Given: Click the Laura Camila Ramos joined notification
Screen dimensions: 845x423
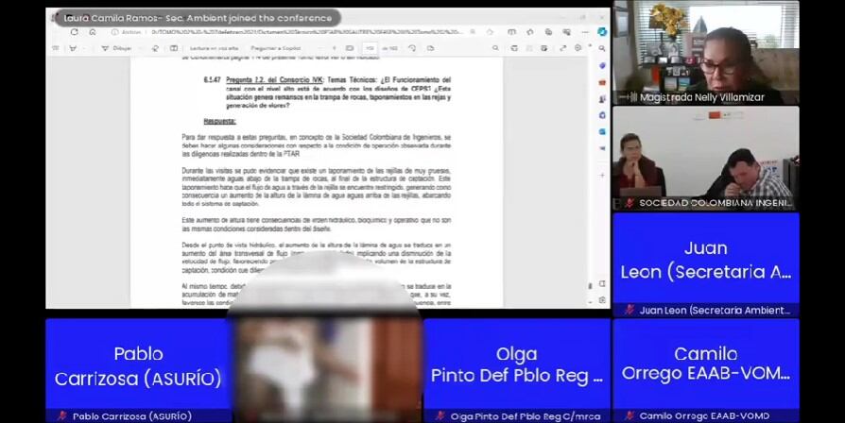Looking at the screenshot, I should tap(198, 18).
